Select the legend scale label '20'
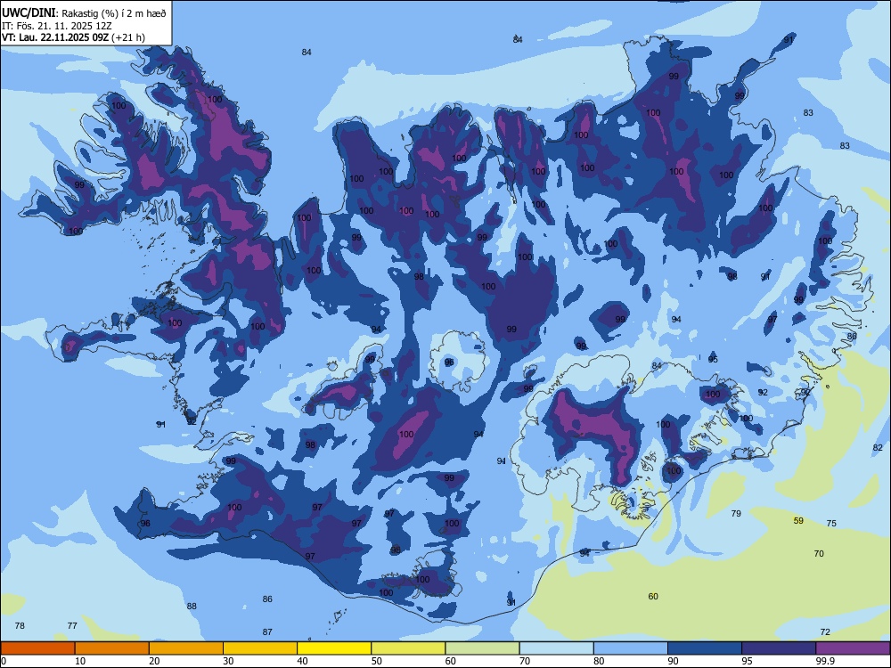This screenshot has height=668, width=891. [154, 661]
